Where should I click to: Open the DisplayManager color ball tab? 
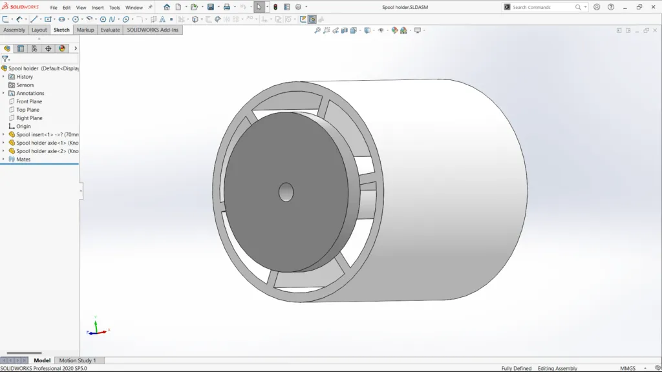coord(62,48)
